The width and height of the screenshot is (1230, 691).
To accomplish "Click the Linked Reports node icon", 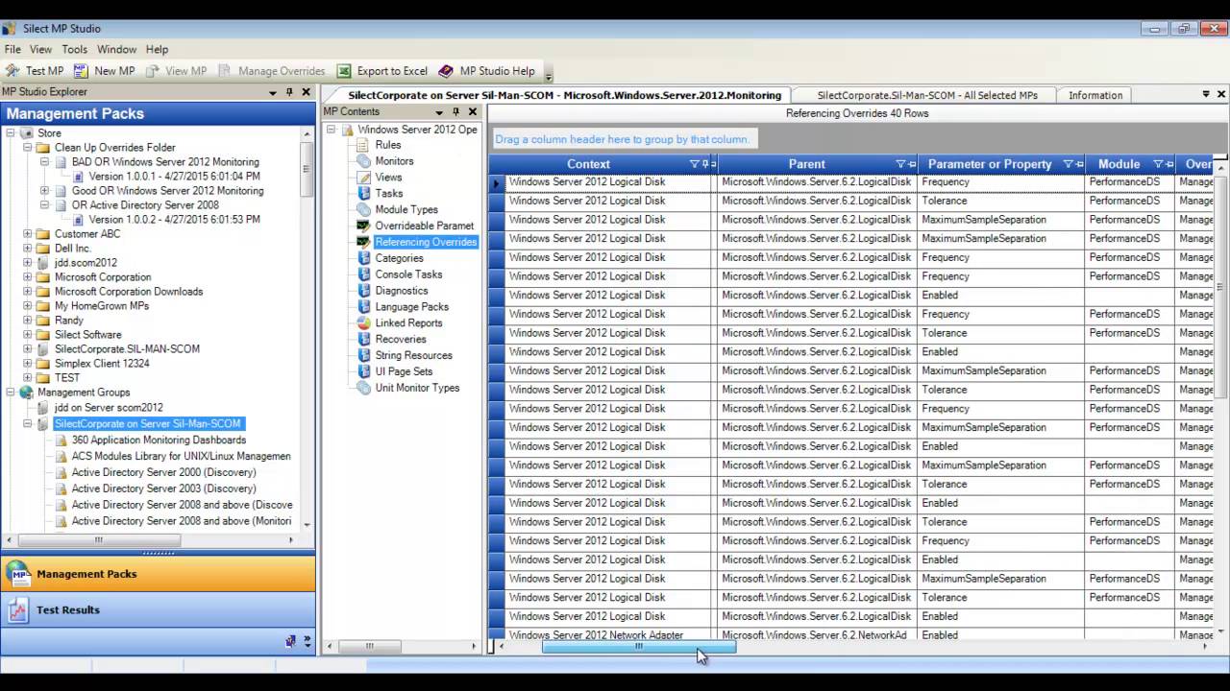I will (x=364, y=323).
